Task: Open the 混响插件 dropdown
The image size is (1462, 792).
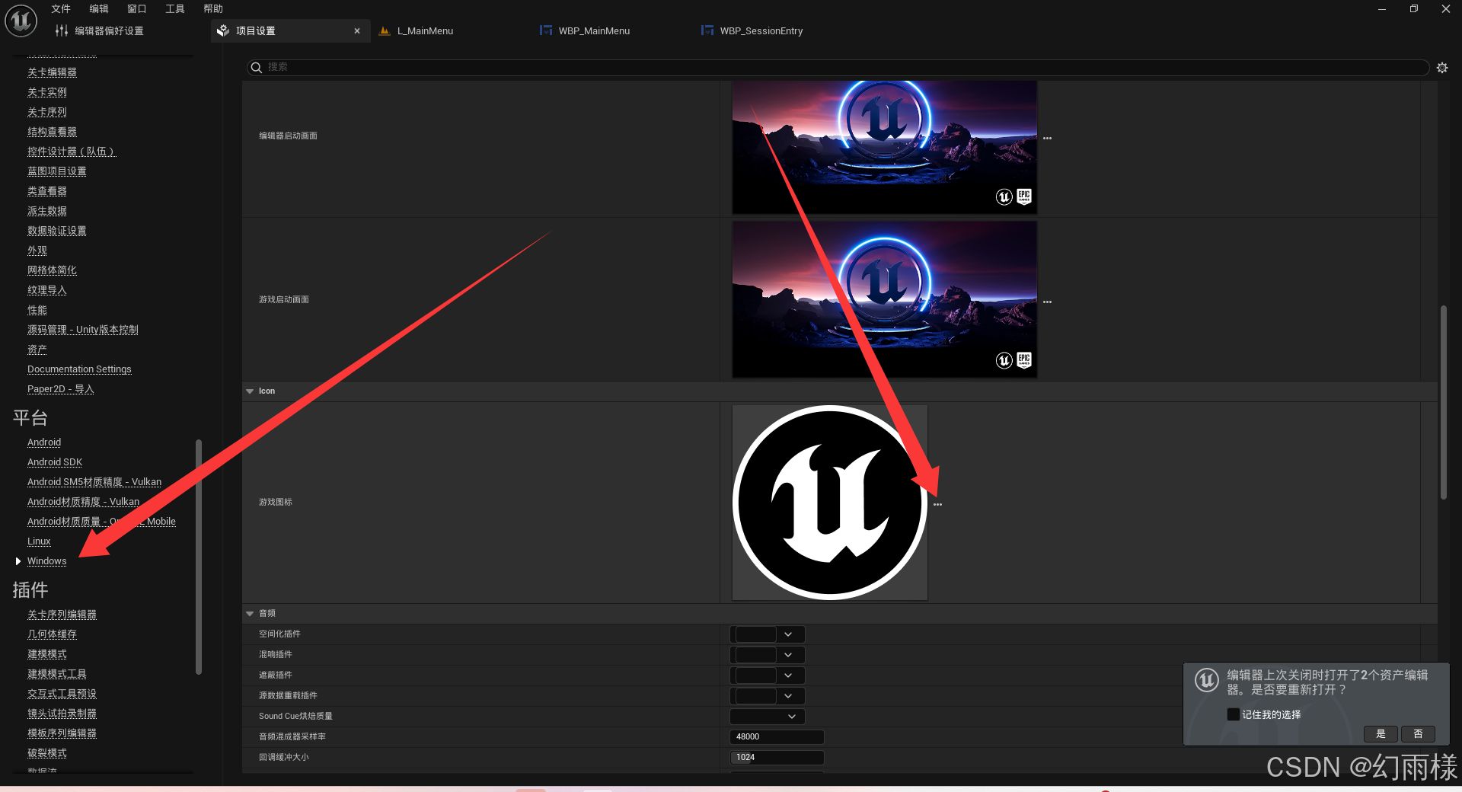Action: [768, 655]
